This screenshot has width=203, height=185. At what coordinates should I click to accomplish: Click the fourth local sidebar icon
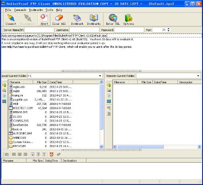(4, 102)
